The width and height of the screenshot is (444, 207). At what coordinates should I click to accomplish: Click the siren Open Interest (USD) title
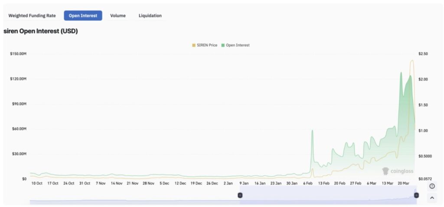click(x=40, y=31)
